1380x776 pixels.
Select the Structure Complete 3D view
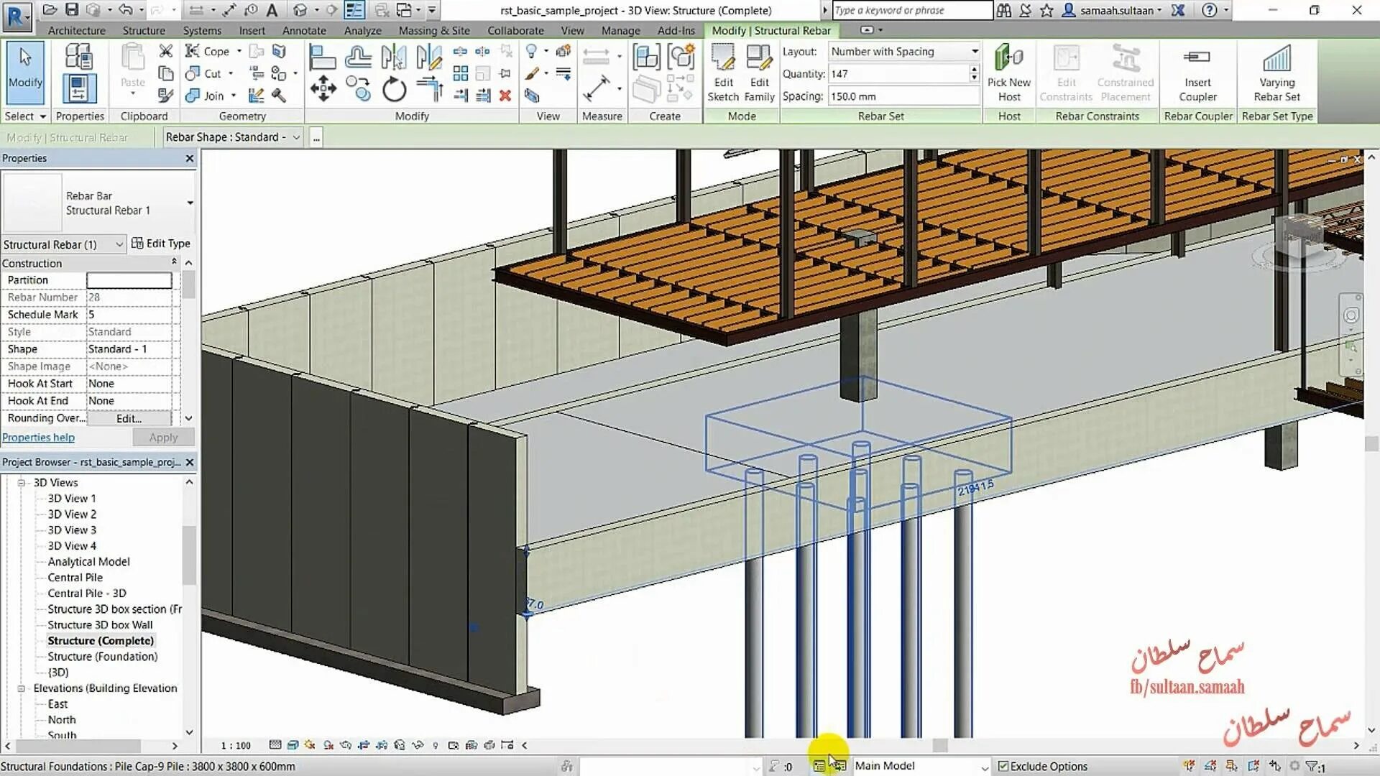point(101,640)
